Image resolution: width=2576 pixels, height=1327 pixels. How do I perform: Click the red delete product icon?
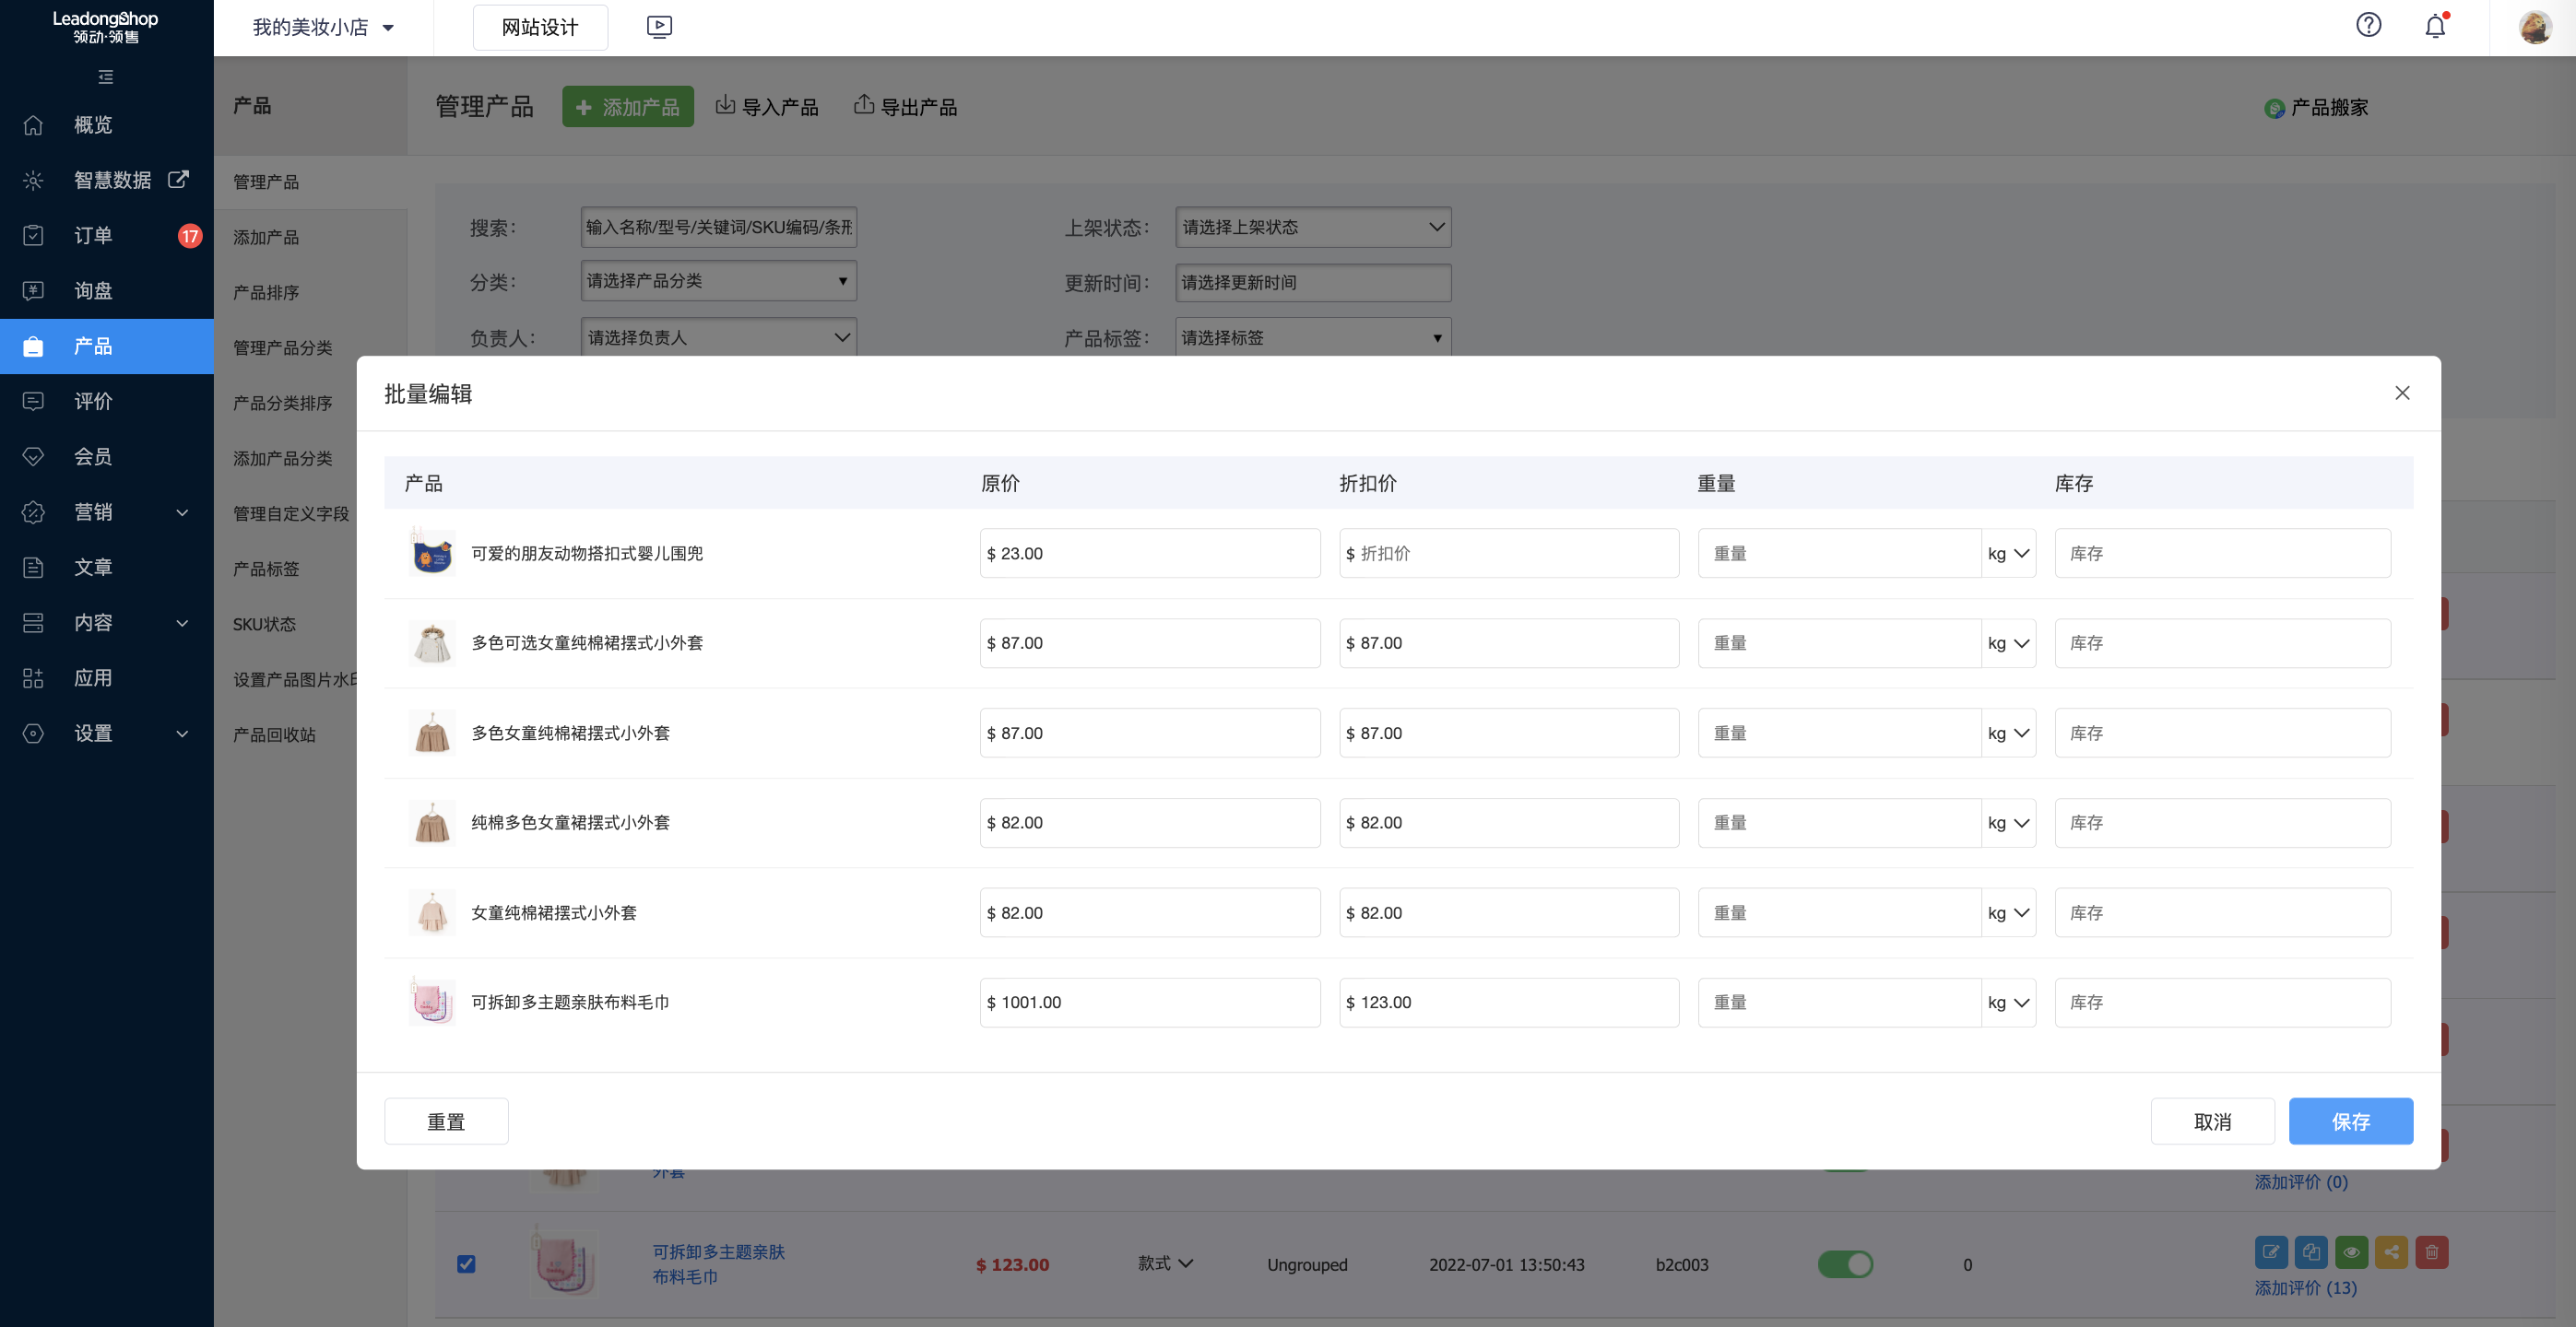click(2431, 1251)
